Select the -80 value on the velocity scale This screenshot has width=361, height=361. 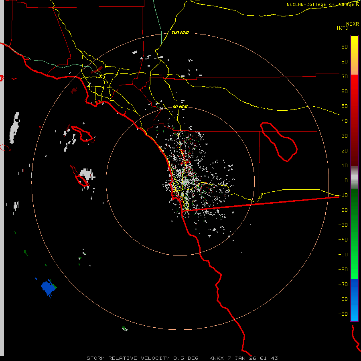point(343,299)
